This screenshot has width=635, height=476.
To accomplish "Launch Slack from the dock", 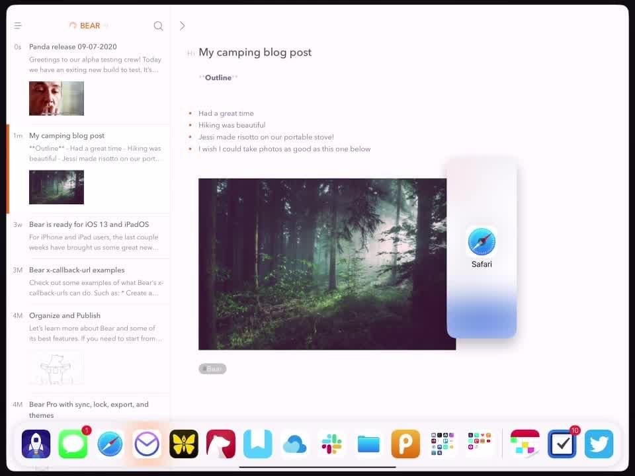I will point(331,444).
